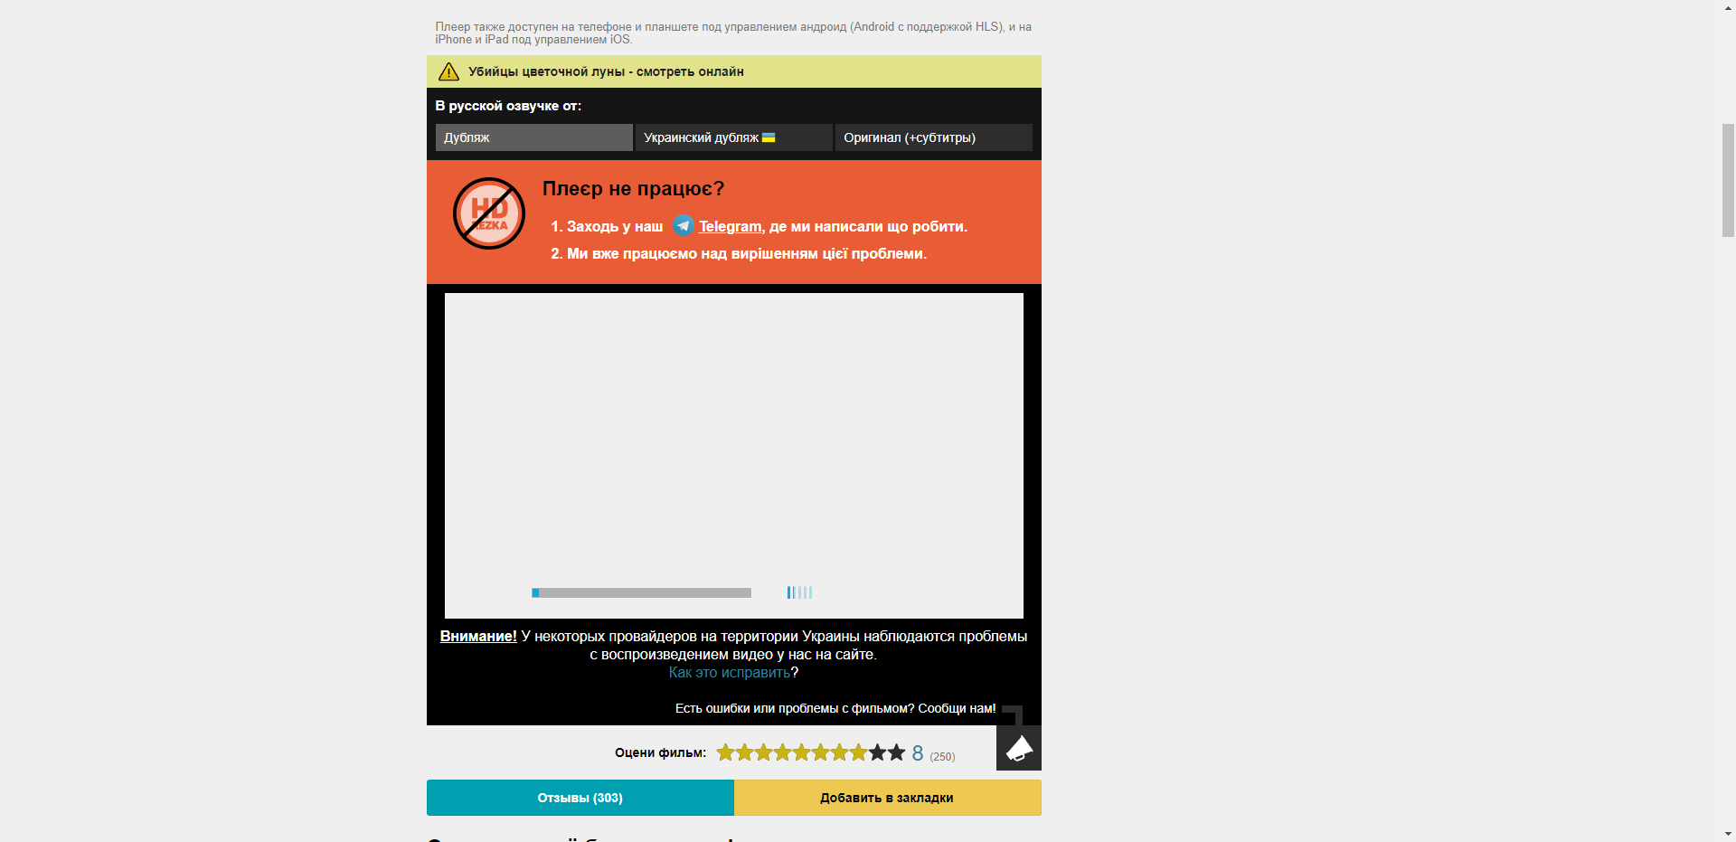
Task: Click the crossed-out HD Rezka logo
Action: point(489,213)
